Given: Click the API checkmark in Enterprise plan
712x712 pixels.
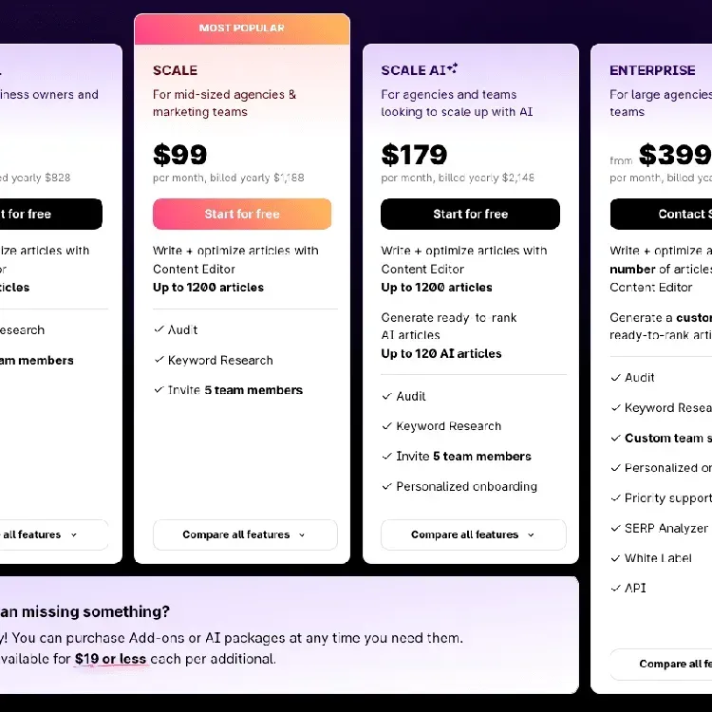Looking at the screenshot, I should (x=615, y=589).
